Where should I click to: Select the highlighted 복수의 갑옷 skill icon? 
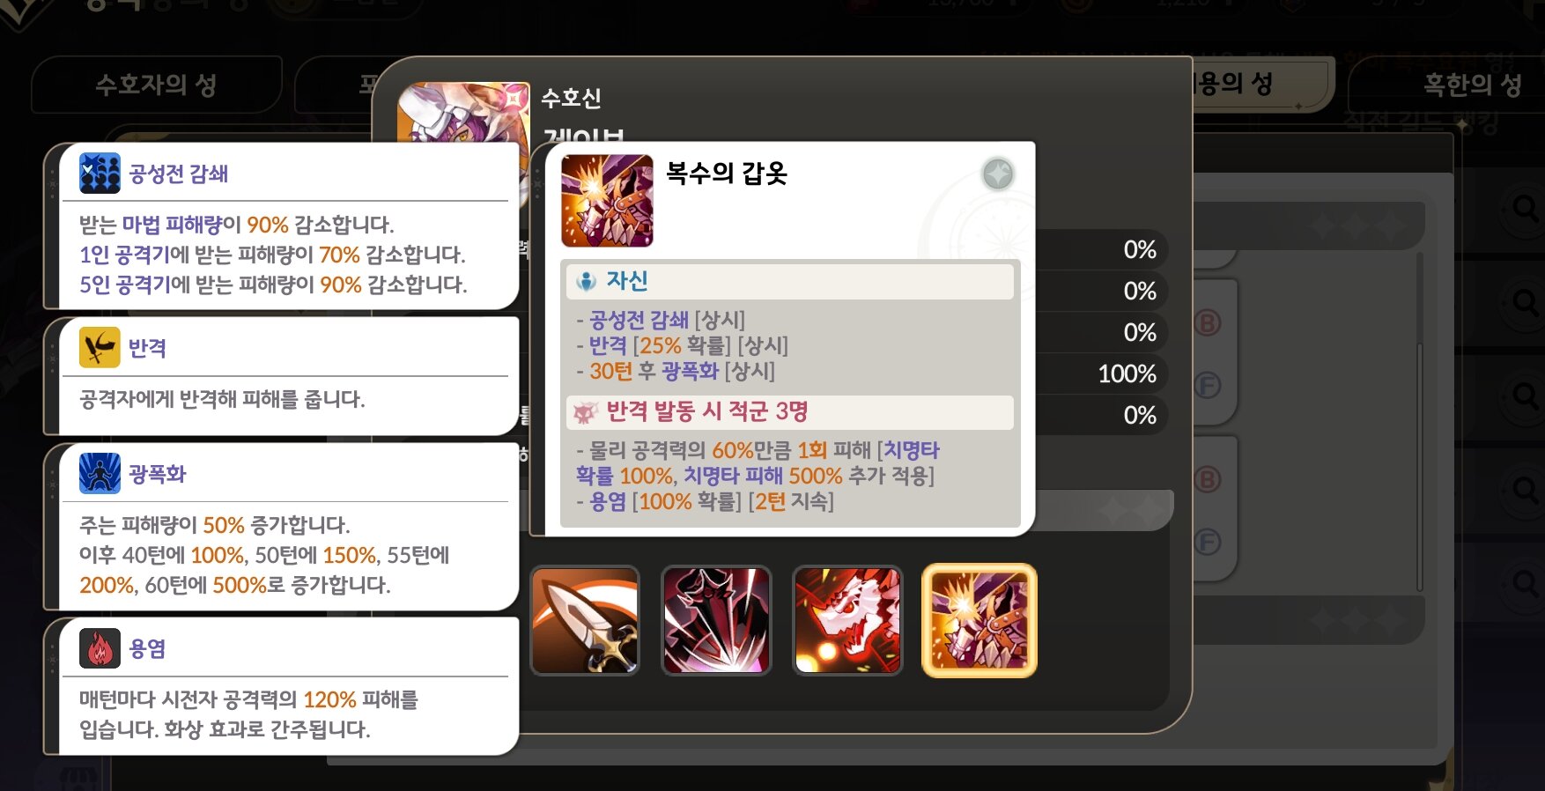[979, 621]
